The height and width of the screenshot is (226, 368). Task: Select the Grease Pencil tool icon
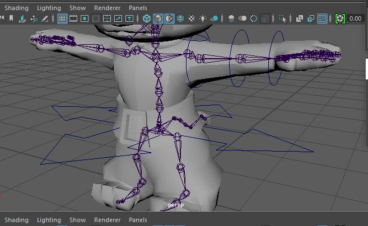tap(45, 18)
